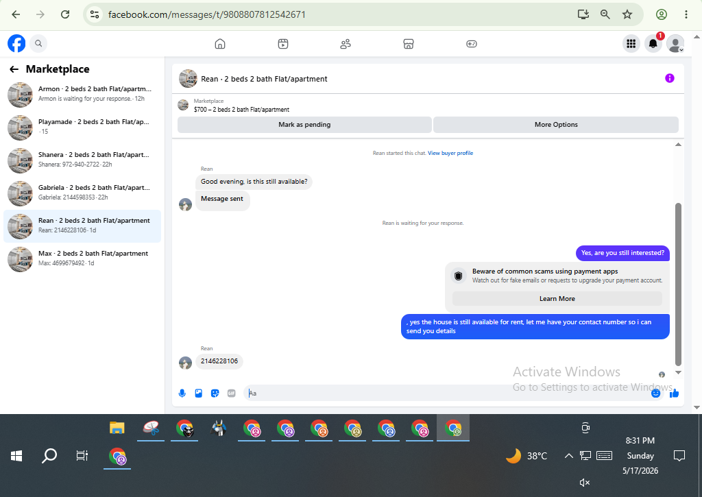Open File Explorer from taskbar

pyautogui.click(x=117, y=428)
